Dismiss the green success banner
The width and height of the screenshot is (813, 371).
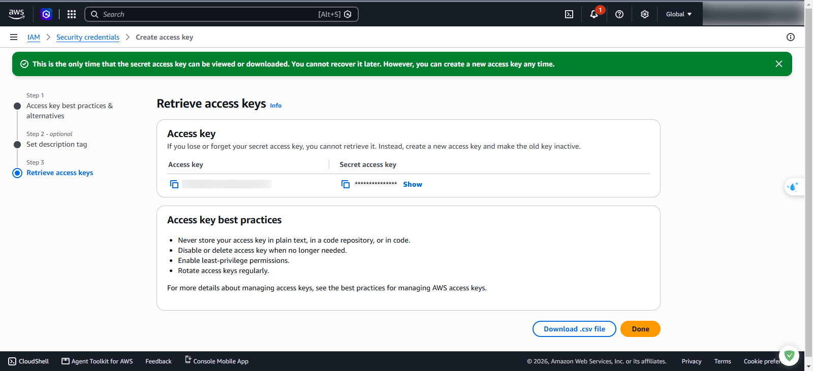[x=779, y=64]
